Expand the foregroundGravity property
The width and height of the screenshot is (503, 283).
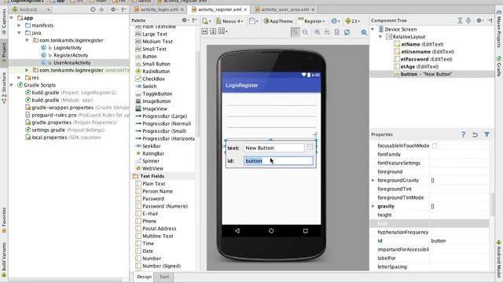point(373,180)
